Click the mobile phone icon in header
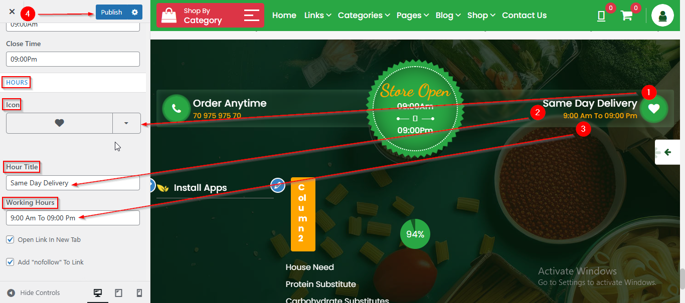The image size is (685, 303). coord(601,16)
